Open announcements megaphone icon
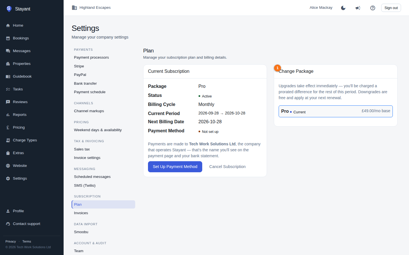This screenshot has height=255, width=409. pos(358,8)
